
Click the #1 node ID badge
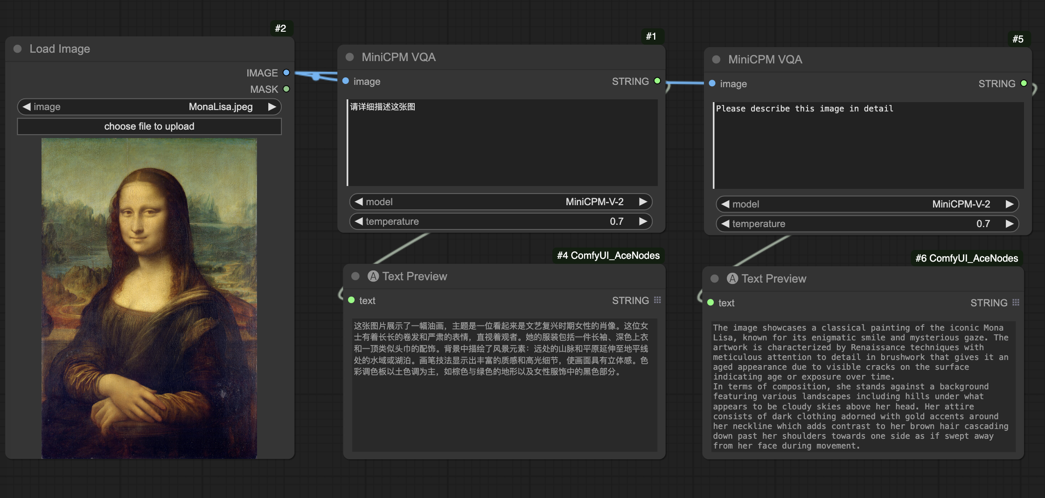click(652, 36)
